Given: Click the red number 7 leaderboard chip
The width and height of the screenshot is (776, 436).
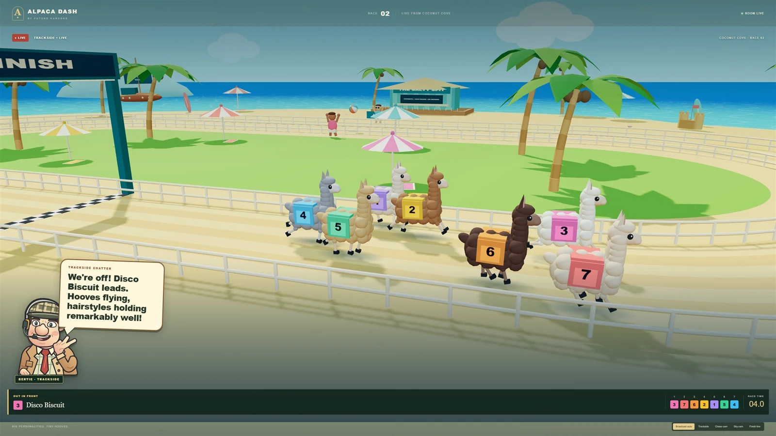Looking at the screenshot, I should pyautogui.click(x=684, y=405).
